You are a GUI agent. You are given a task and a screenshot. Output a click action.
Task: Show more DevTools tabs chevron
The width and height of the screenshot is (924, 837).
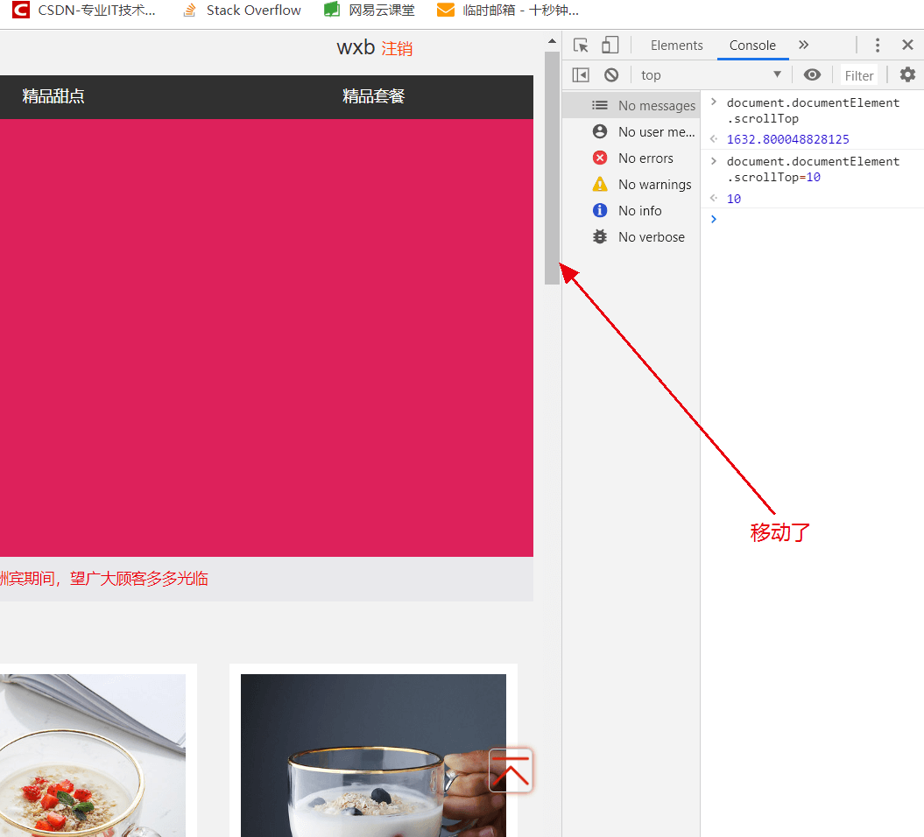[803, 46]
